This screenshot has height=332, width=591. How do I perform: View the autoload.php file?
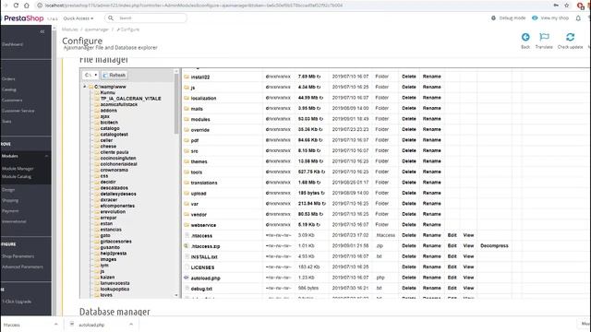tap(468, 278)
